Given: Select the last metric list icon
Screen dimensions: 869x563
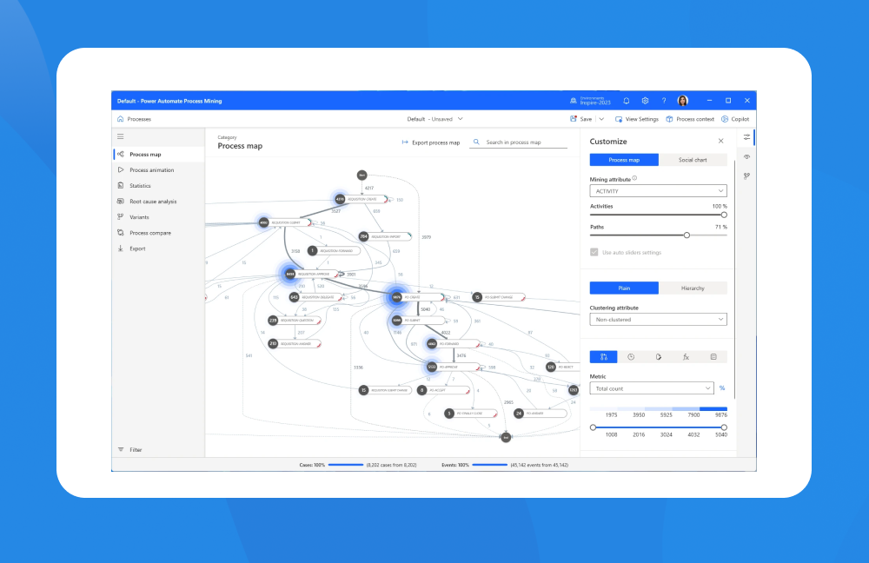Looking at the screenshot, I should click(713, 357).
